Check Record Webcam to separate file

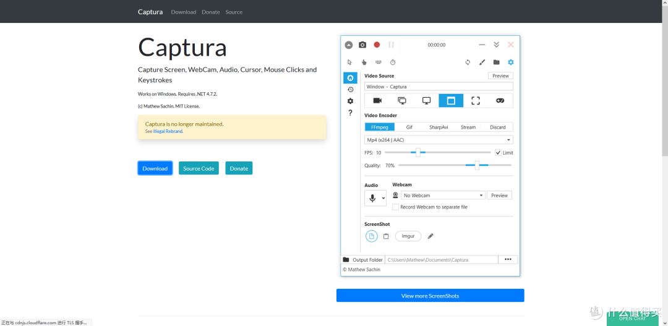[396, 207]
